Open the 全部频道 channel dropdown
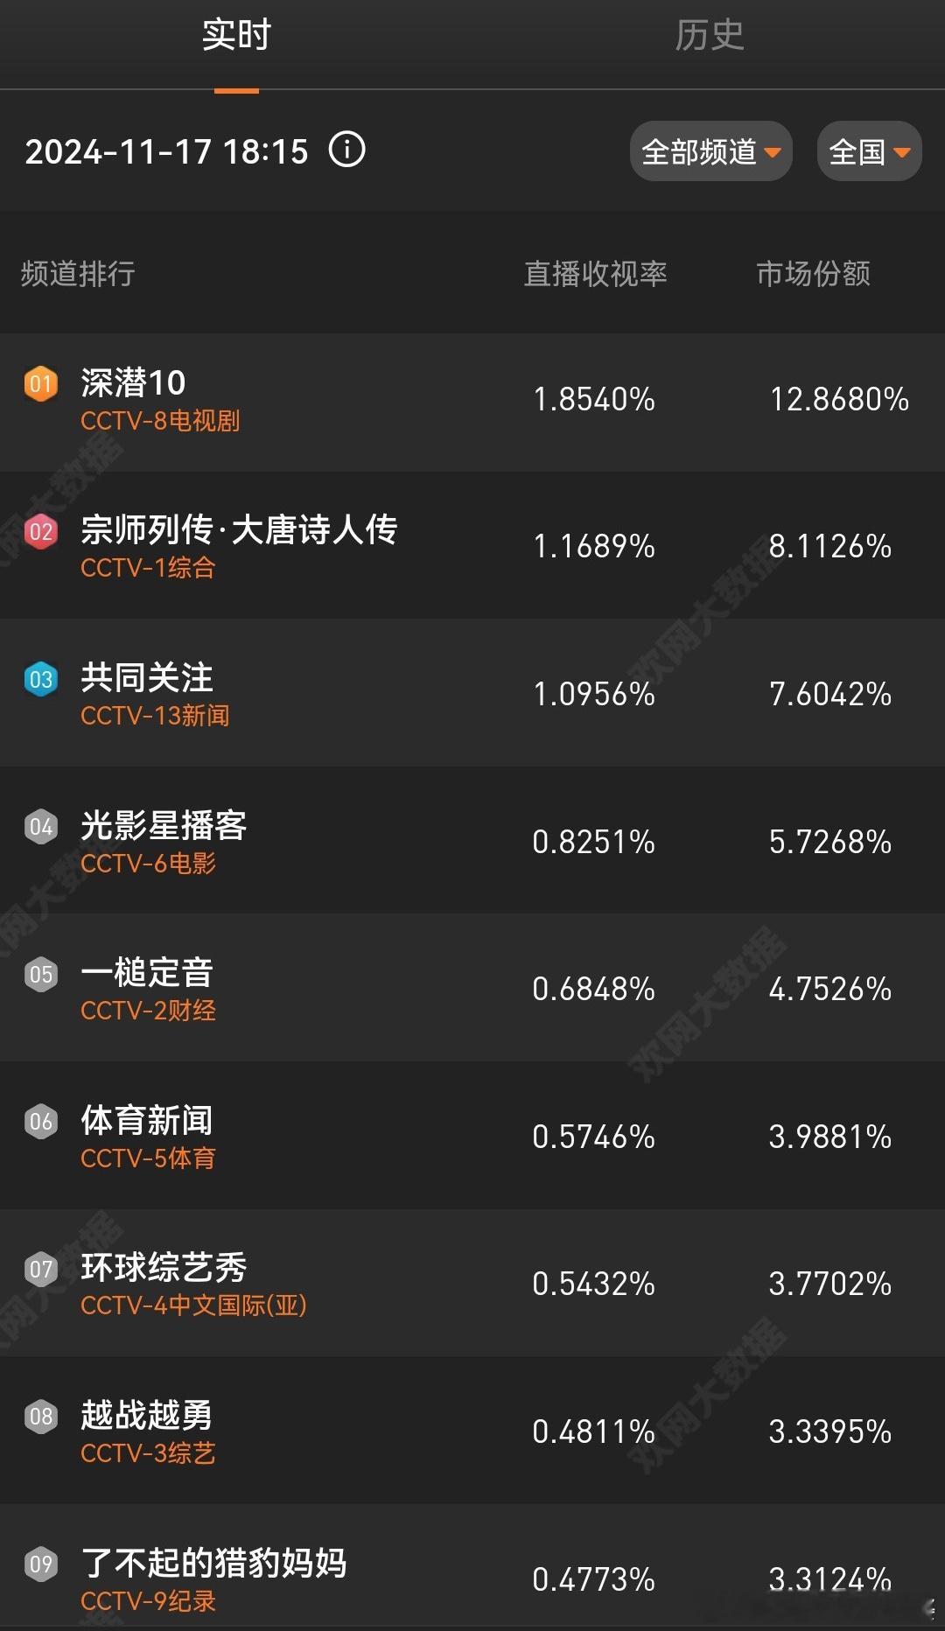 (x=710, y=151)
